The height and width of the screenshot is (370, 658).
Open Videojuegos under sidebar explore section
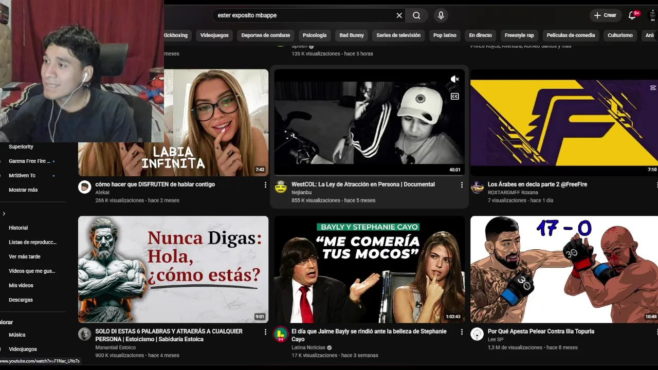(x=23, y=349)
